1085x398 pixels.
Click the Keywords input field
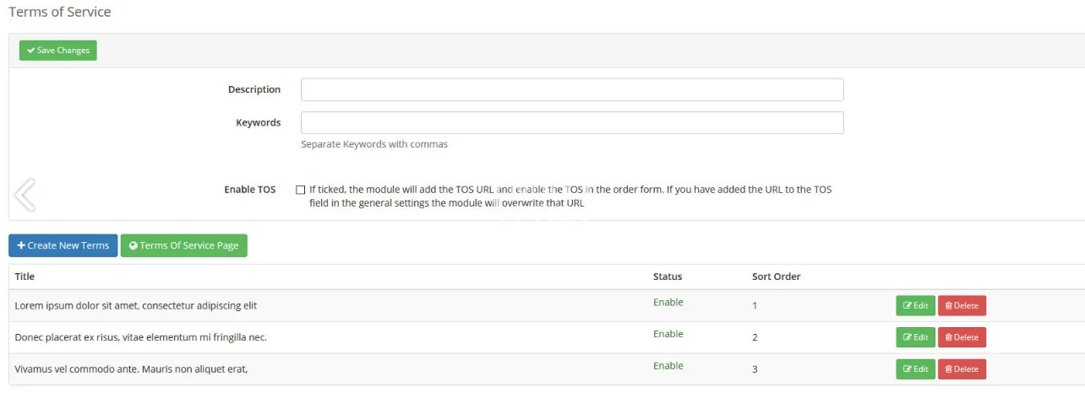tap(572, 122)
